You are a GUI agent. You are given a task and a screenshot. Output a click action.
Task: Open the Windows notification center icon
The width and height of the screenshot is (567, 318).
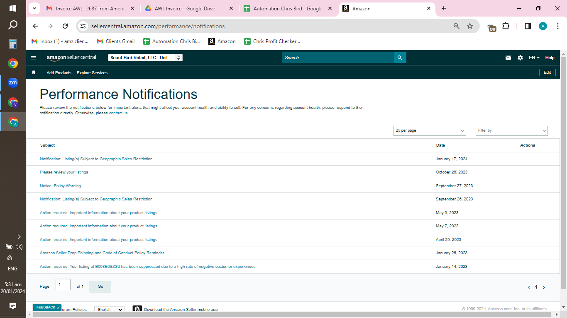pos(13,306)
